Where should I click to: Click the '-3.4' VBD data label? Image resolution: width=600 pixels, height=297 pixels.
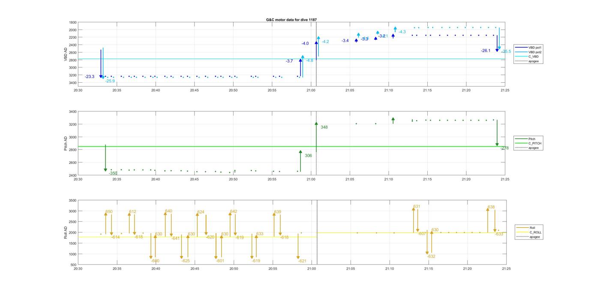pyautogui.click(x=345, y=41)
